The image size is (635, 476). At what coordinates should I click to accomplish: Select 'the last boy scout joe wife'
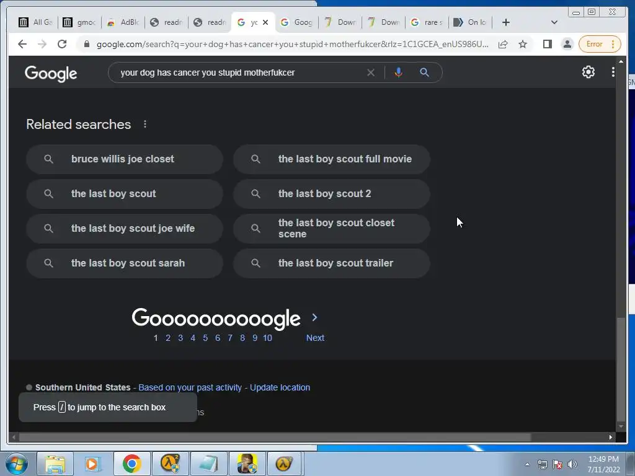[x=125, y=229]
